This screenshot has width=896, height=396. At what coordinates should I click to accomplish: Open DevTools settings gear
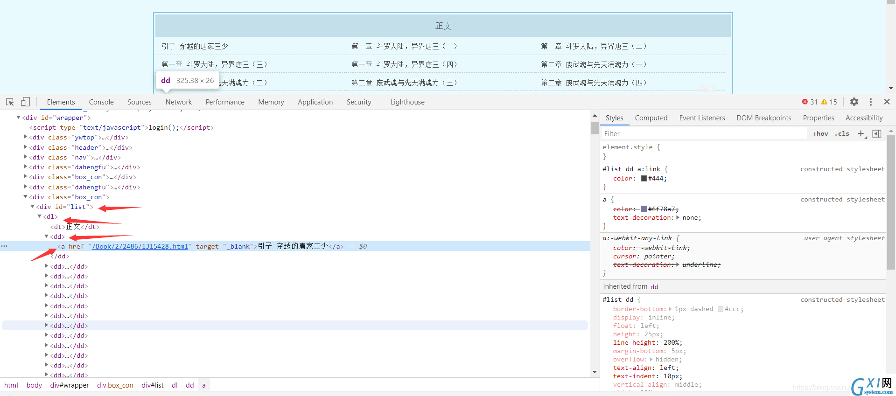[x=854, y=102]
